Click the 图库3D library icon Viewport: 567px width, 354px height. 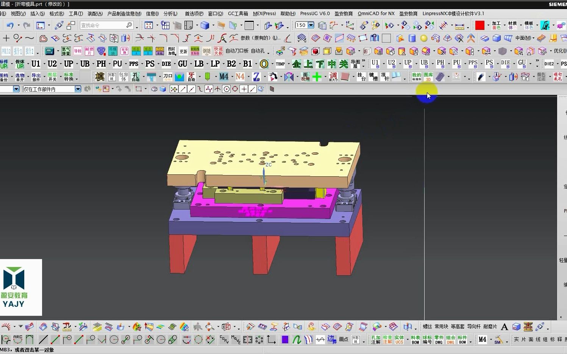tap(428, 77)
